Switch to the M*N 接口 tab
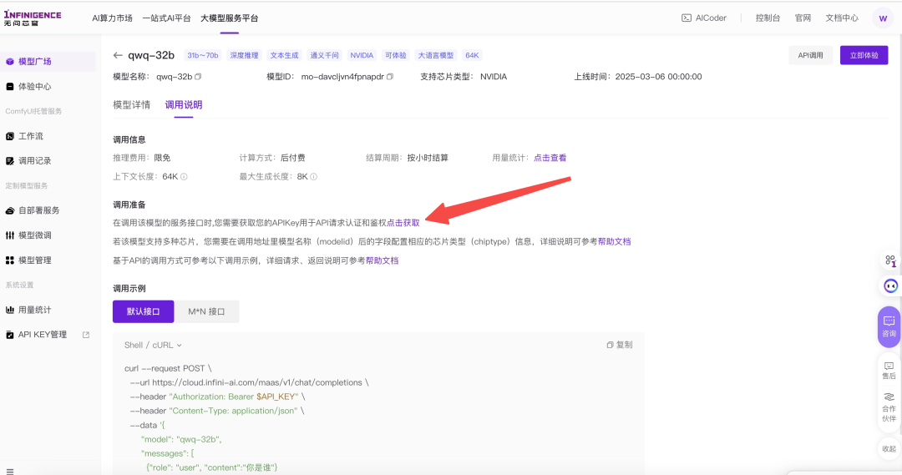902x475 pixels. point(206,311)
